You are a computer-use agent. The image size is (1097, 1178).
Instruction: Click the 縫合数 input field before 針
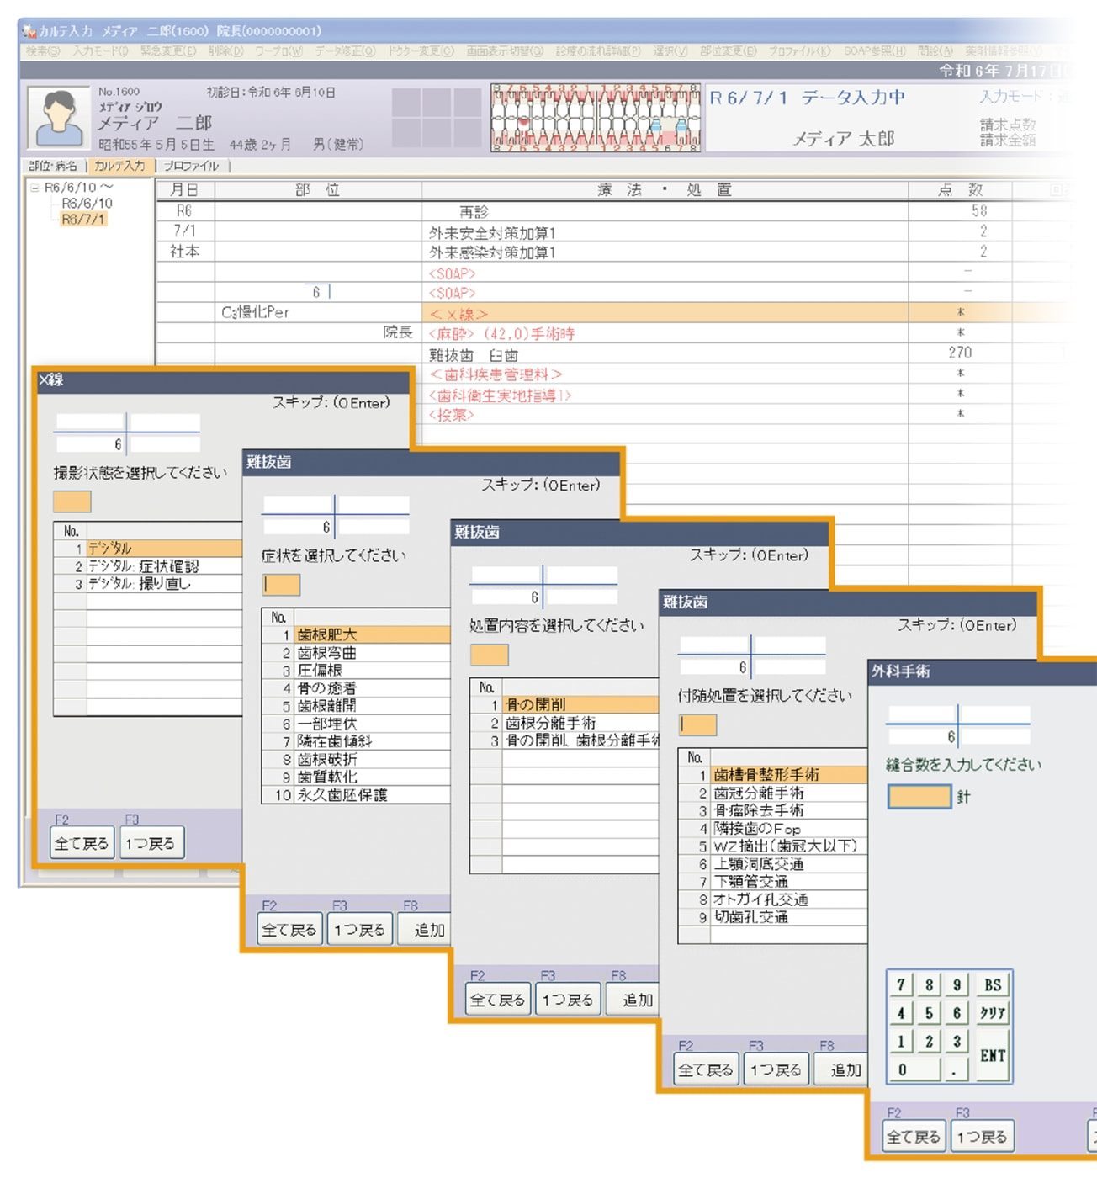(919, 796)
